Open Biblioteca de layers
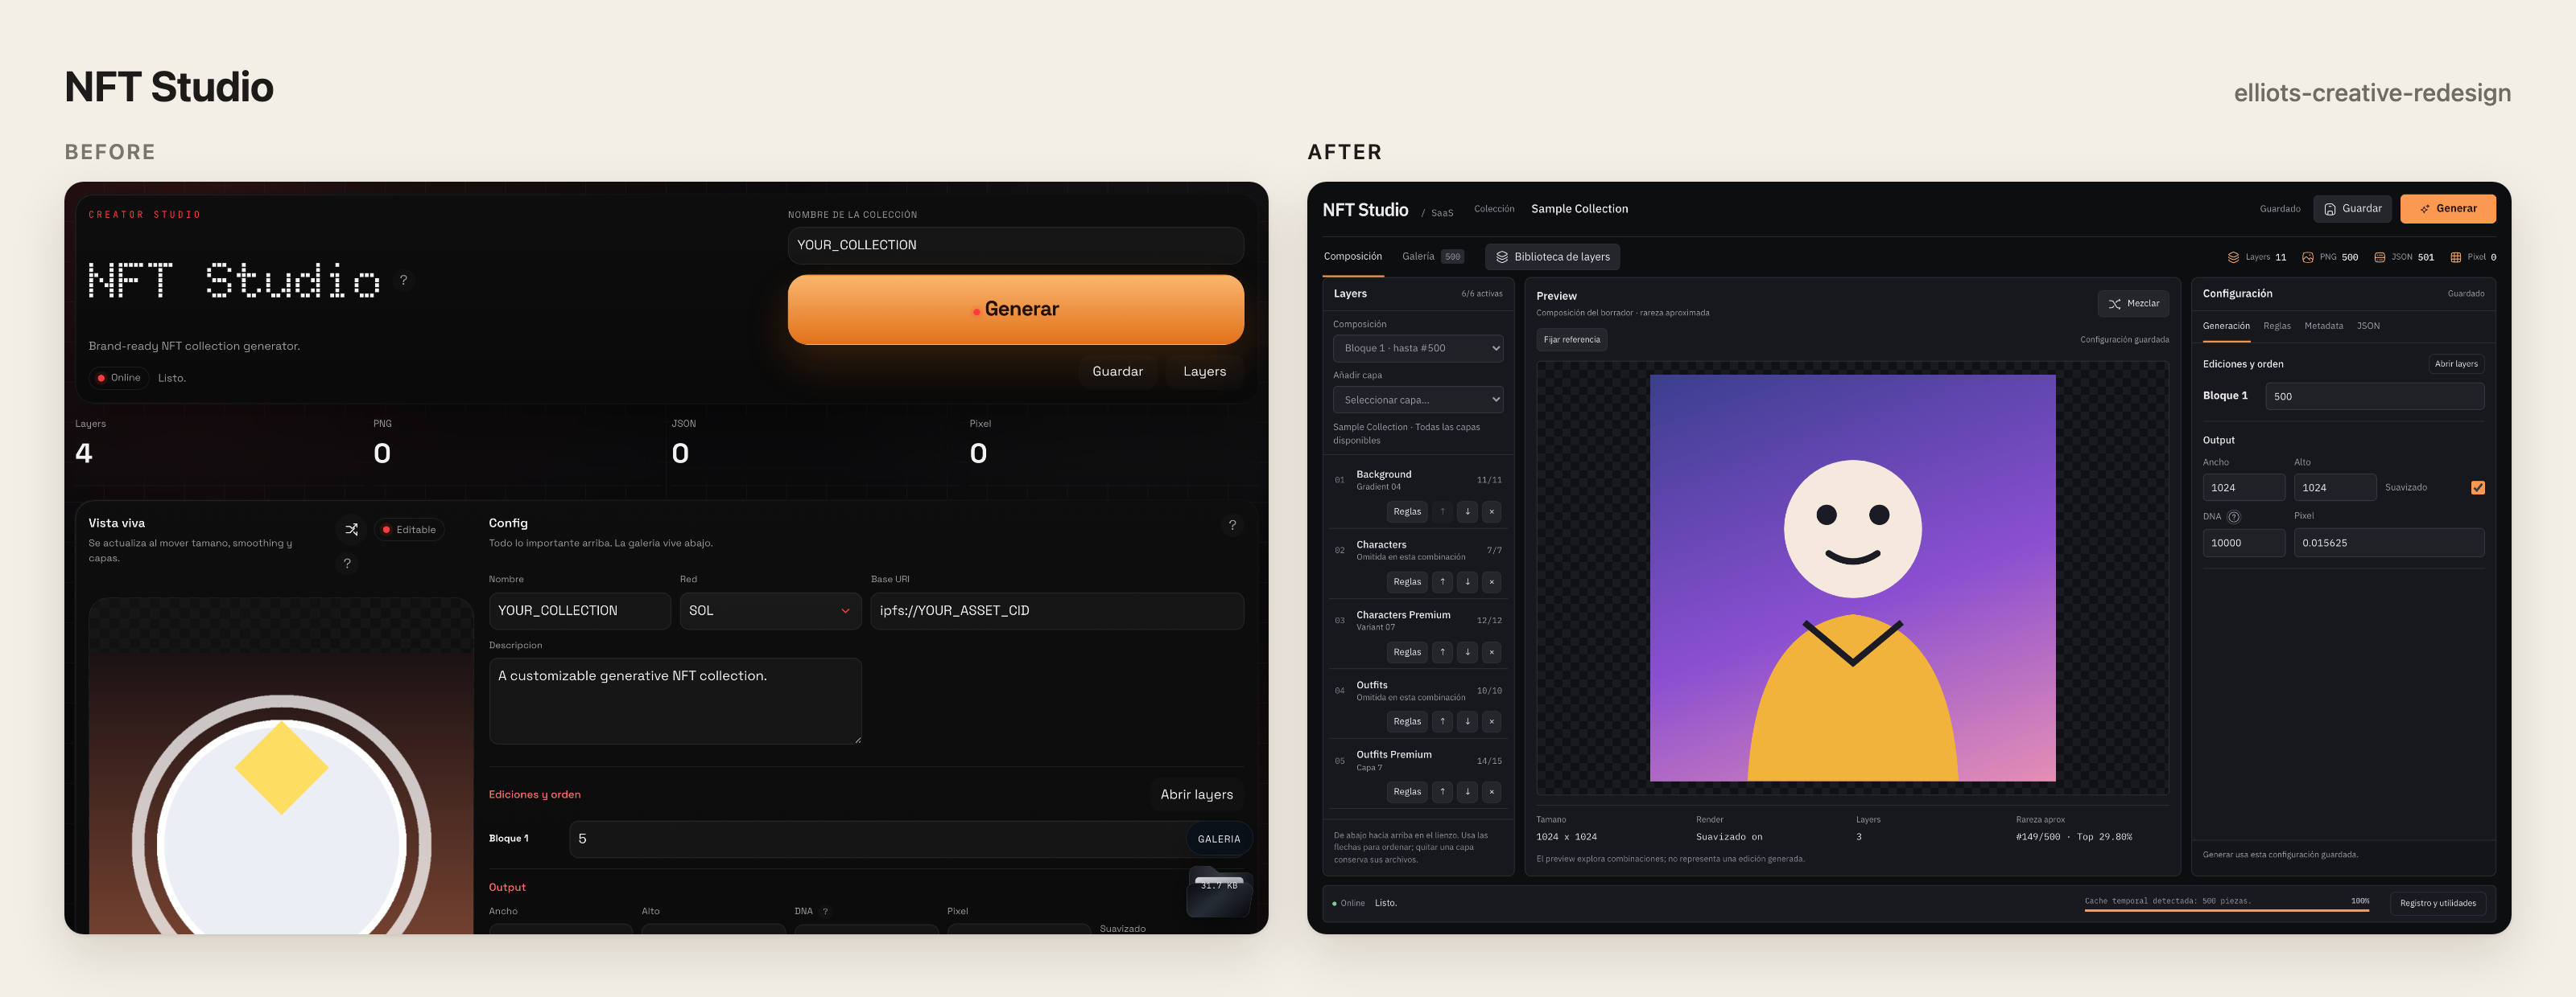Viewport: 2576px width, 997px height. pyautogui.click(x=1552, y=256)
